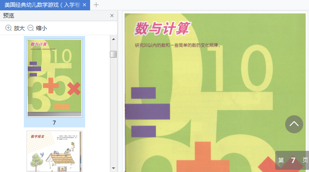Select the 数字接龙 page thumbnail
The image size is (309, 172).
pos(55,151)
